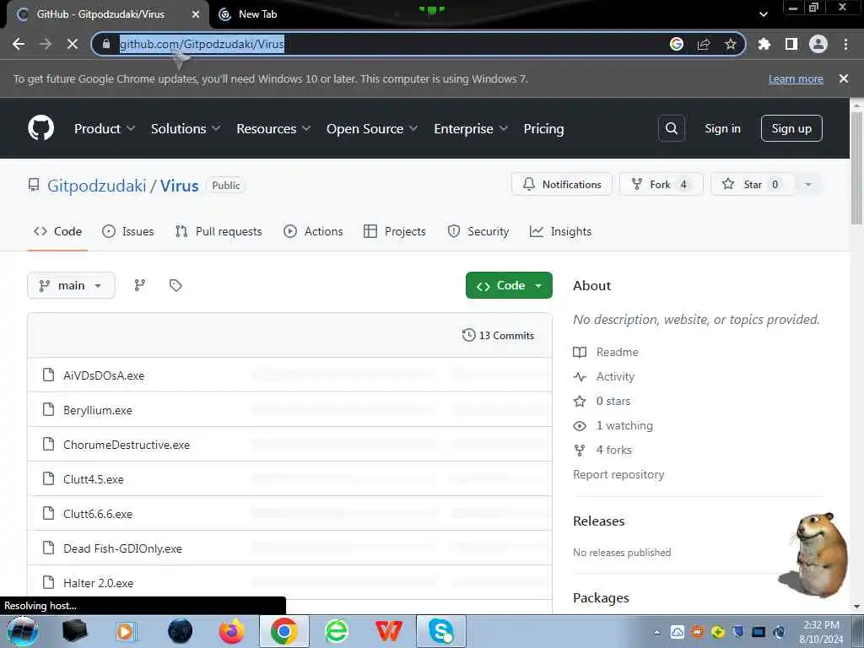Screen dimensions: 864x648
Task: Click the file icon beside Beryllium.exe
Action: [48, 409]
